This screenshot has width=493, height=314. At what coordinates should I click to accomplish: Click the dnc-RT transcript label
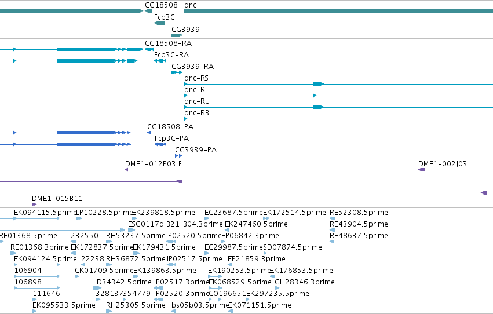tap(196, 90)
